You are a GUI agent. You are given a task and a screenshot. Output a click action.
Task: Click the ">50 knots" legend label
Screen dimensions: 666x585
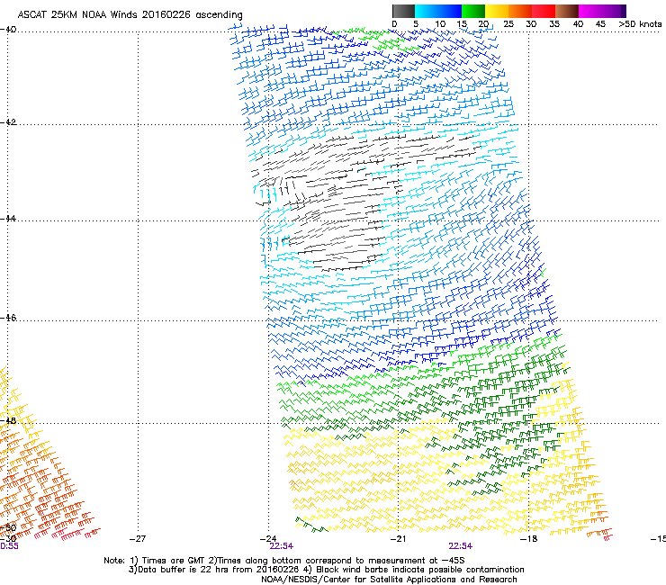tap(640, 23)
